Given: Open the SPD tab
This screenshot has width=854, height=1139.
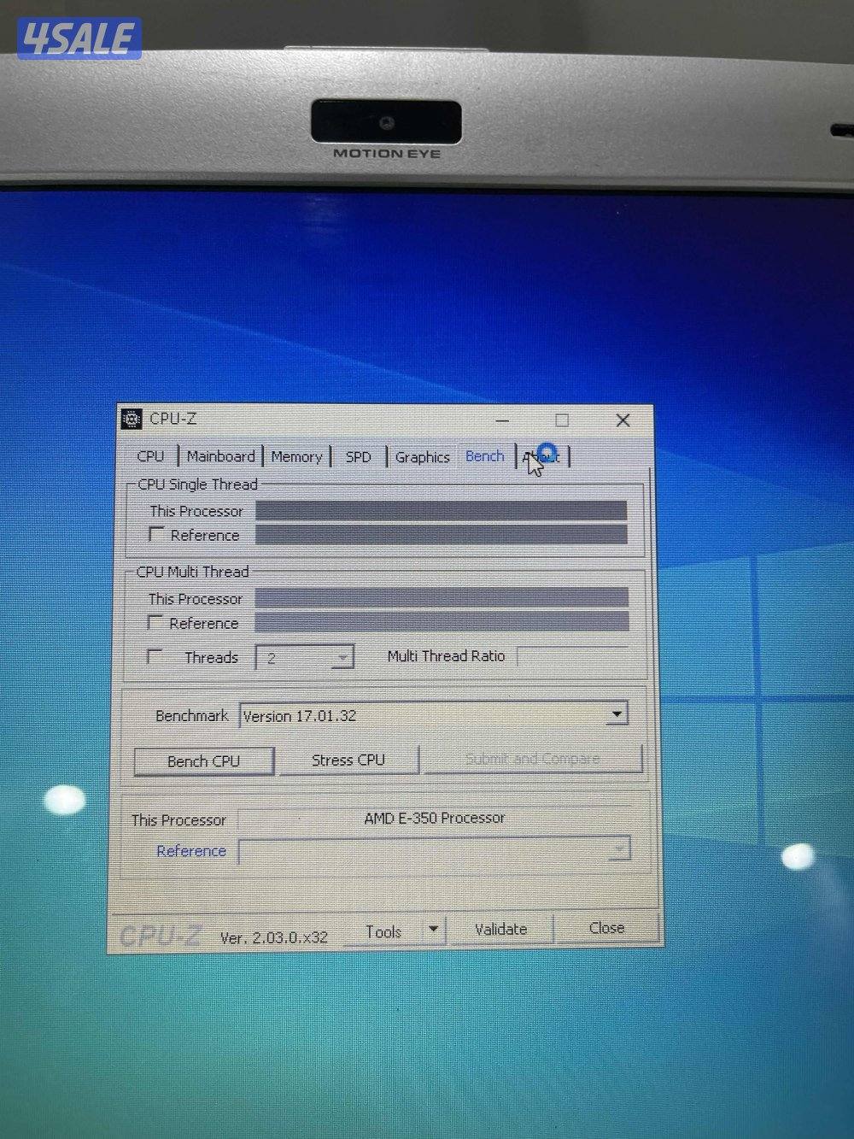Looking at the screenshot, I should point(358,457).
